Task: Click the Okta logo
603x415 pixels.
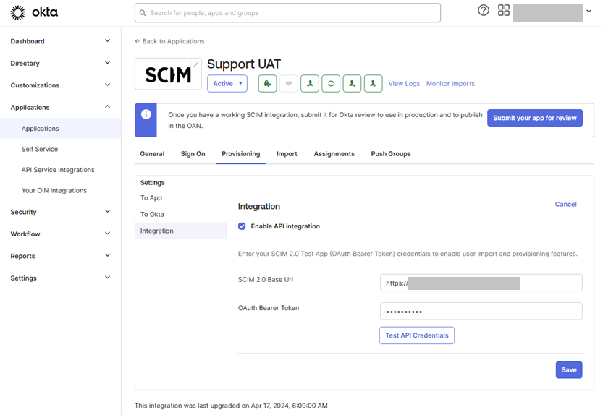Action: coord(34,12)
